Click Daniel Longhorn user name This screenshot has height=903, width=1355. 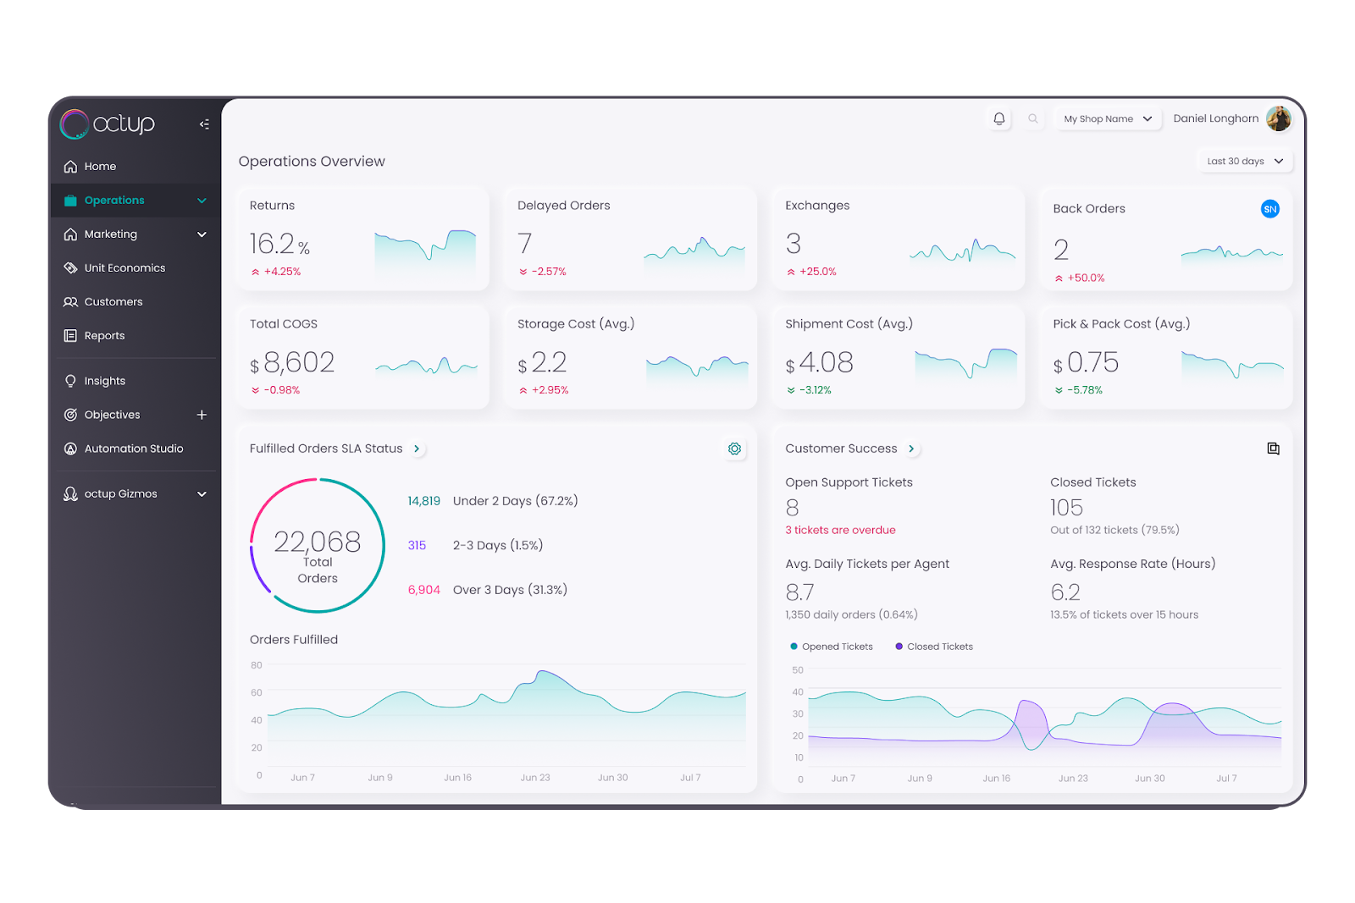click(1216, 118)
